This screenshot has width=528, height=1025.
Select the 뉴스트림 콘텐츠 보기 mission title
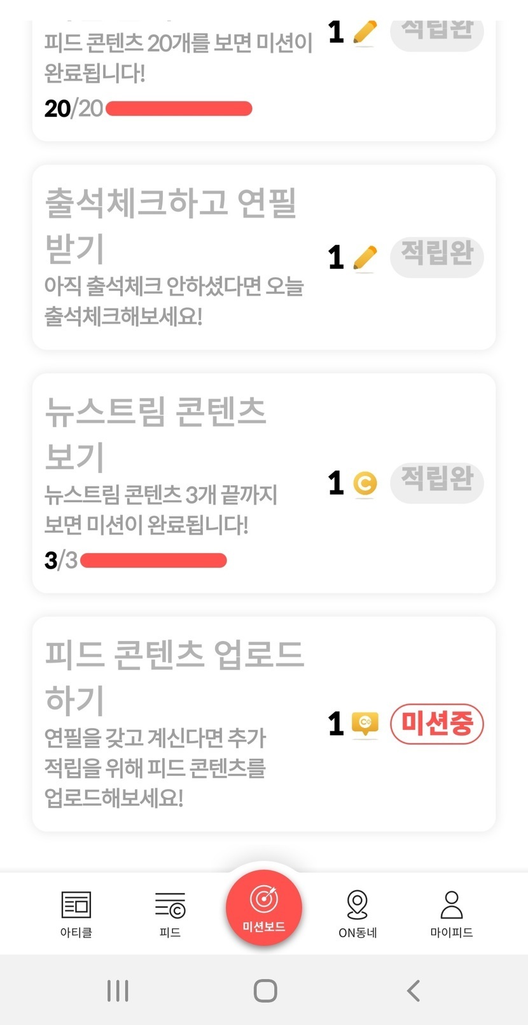(x=155, y=434)
